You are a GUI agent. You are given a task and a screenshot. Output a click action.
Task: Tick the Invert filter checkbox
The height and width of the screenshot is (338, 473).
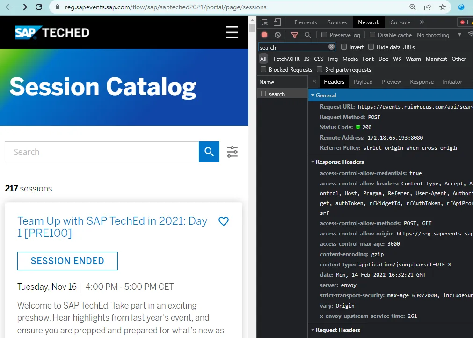(344, 47)
